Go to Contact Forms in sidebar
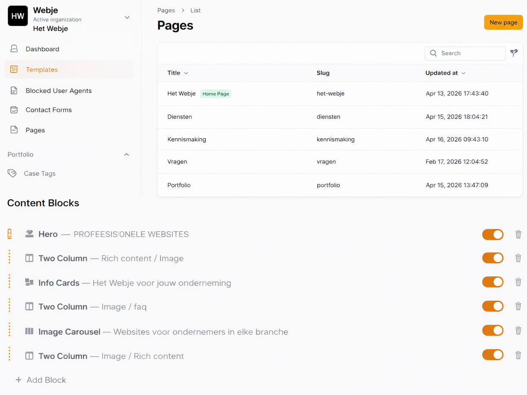 tap(48, 110)
